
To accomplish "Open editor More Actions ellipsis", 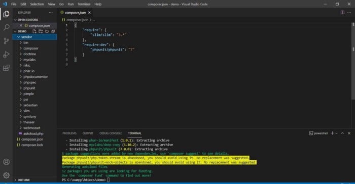I will [x=349, y=13].
